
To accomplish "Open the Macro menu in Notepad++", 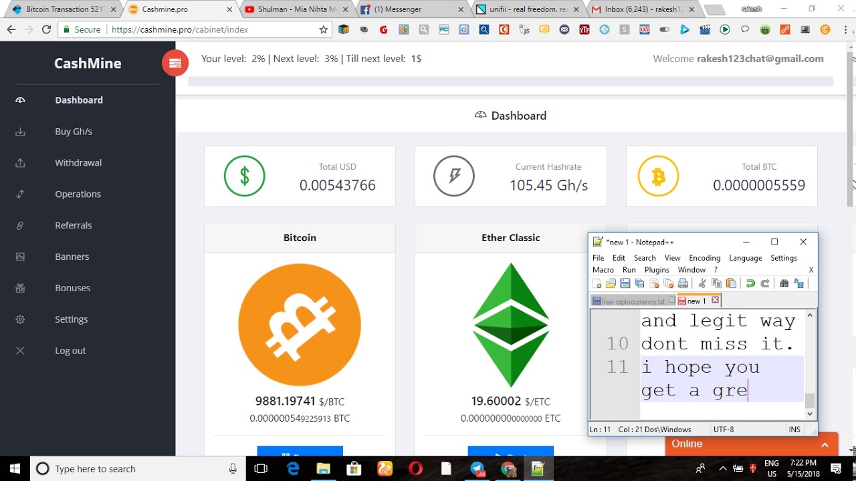I will tap(603, 270).
